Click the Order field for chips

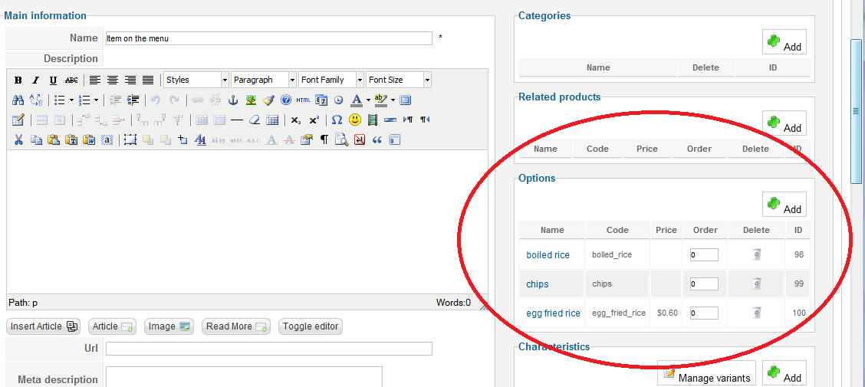[704, 284]
